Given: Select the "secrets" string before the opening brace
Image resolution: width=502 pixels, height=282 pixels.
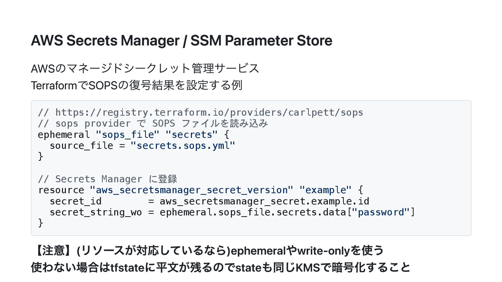Looking at the screenshot, I should (x=192, y=135).
